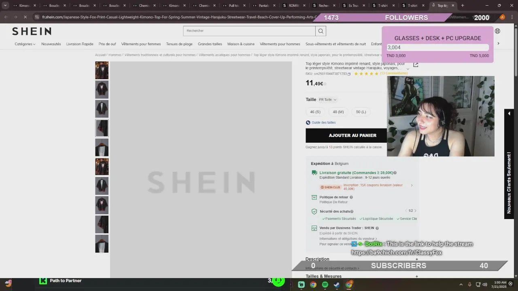Copy the SKU with the copy icon
The width and height of the screenshot is (518, 291).
pyautogui.click(x=349, y=74)
